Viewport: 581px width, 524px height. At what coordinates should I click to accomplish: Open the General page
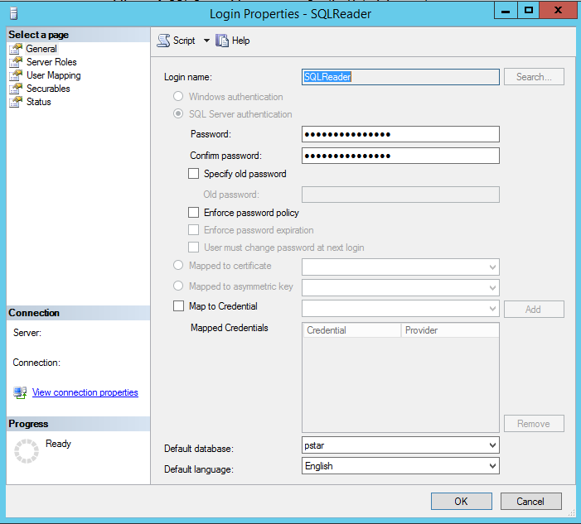[41, 49]
